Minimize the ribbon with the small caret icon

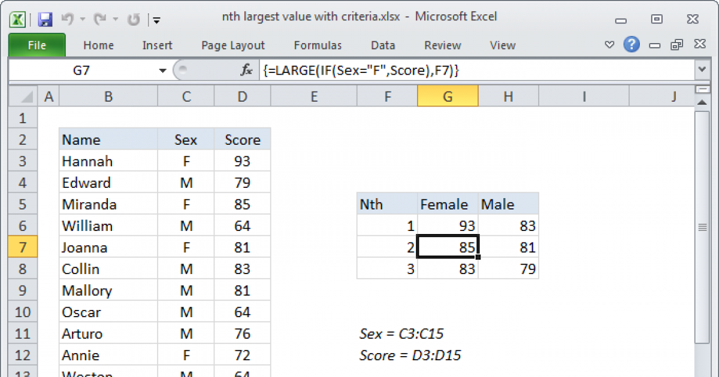[x=609, y=45]
